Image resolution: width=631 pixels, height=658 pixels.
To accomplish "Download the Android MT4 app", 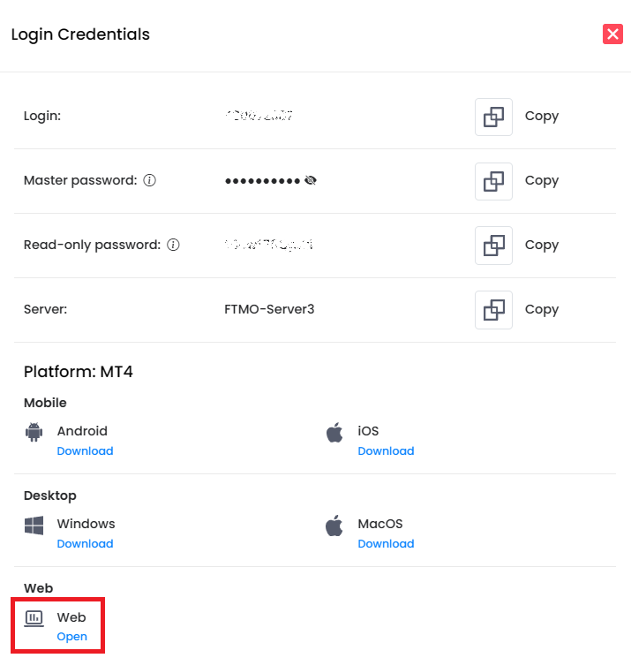I will click(85, 451).
